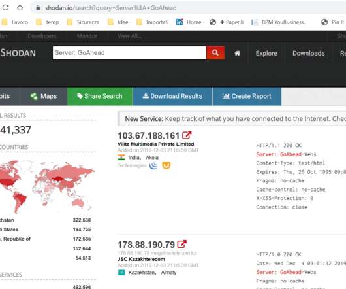
Task: Open the Sicurezza bookmark folder
Action: [83, 22]
